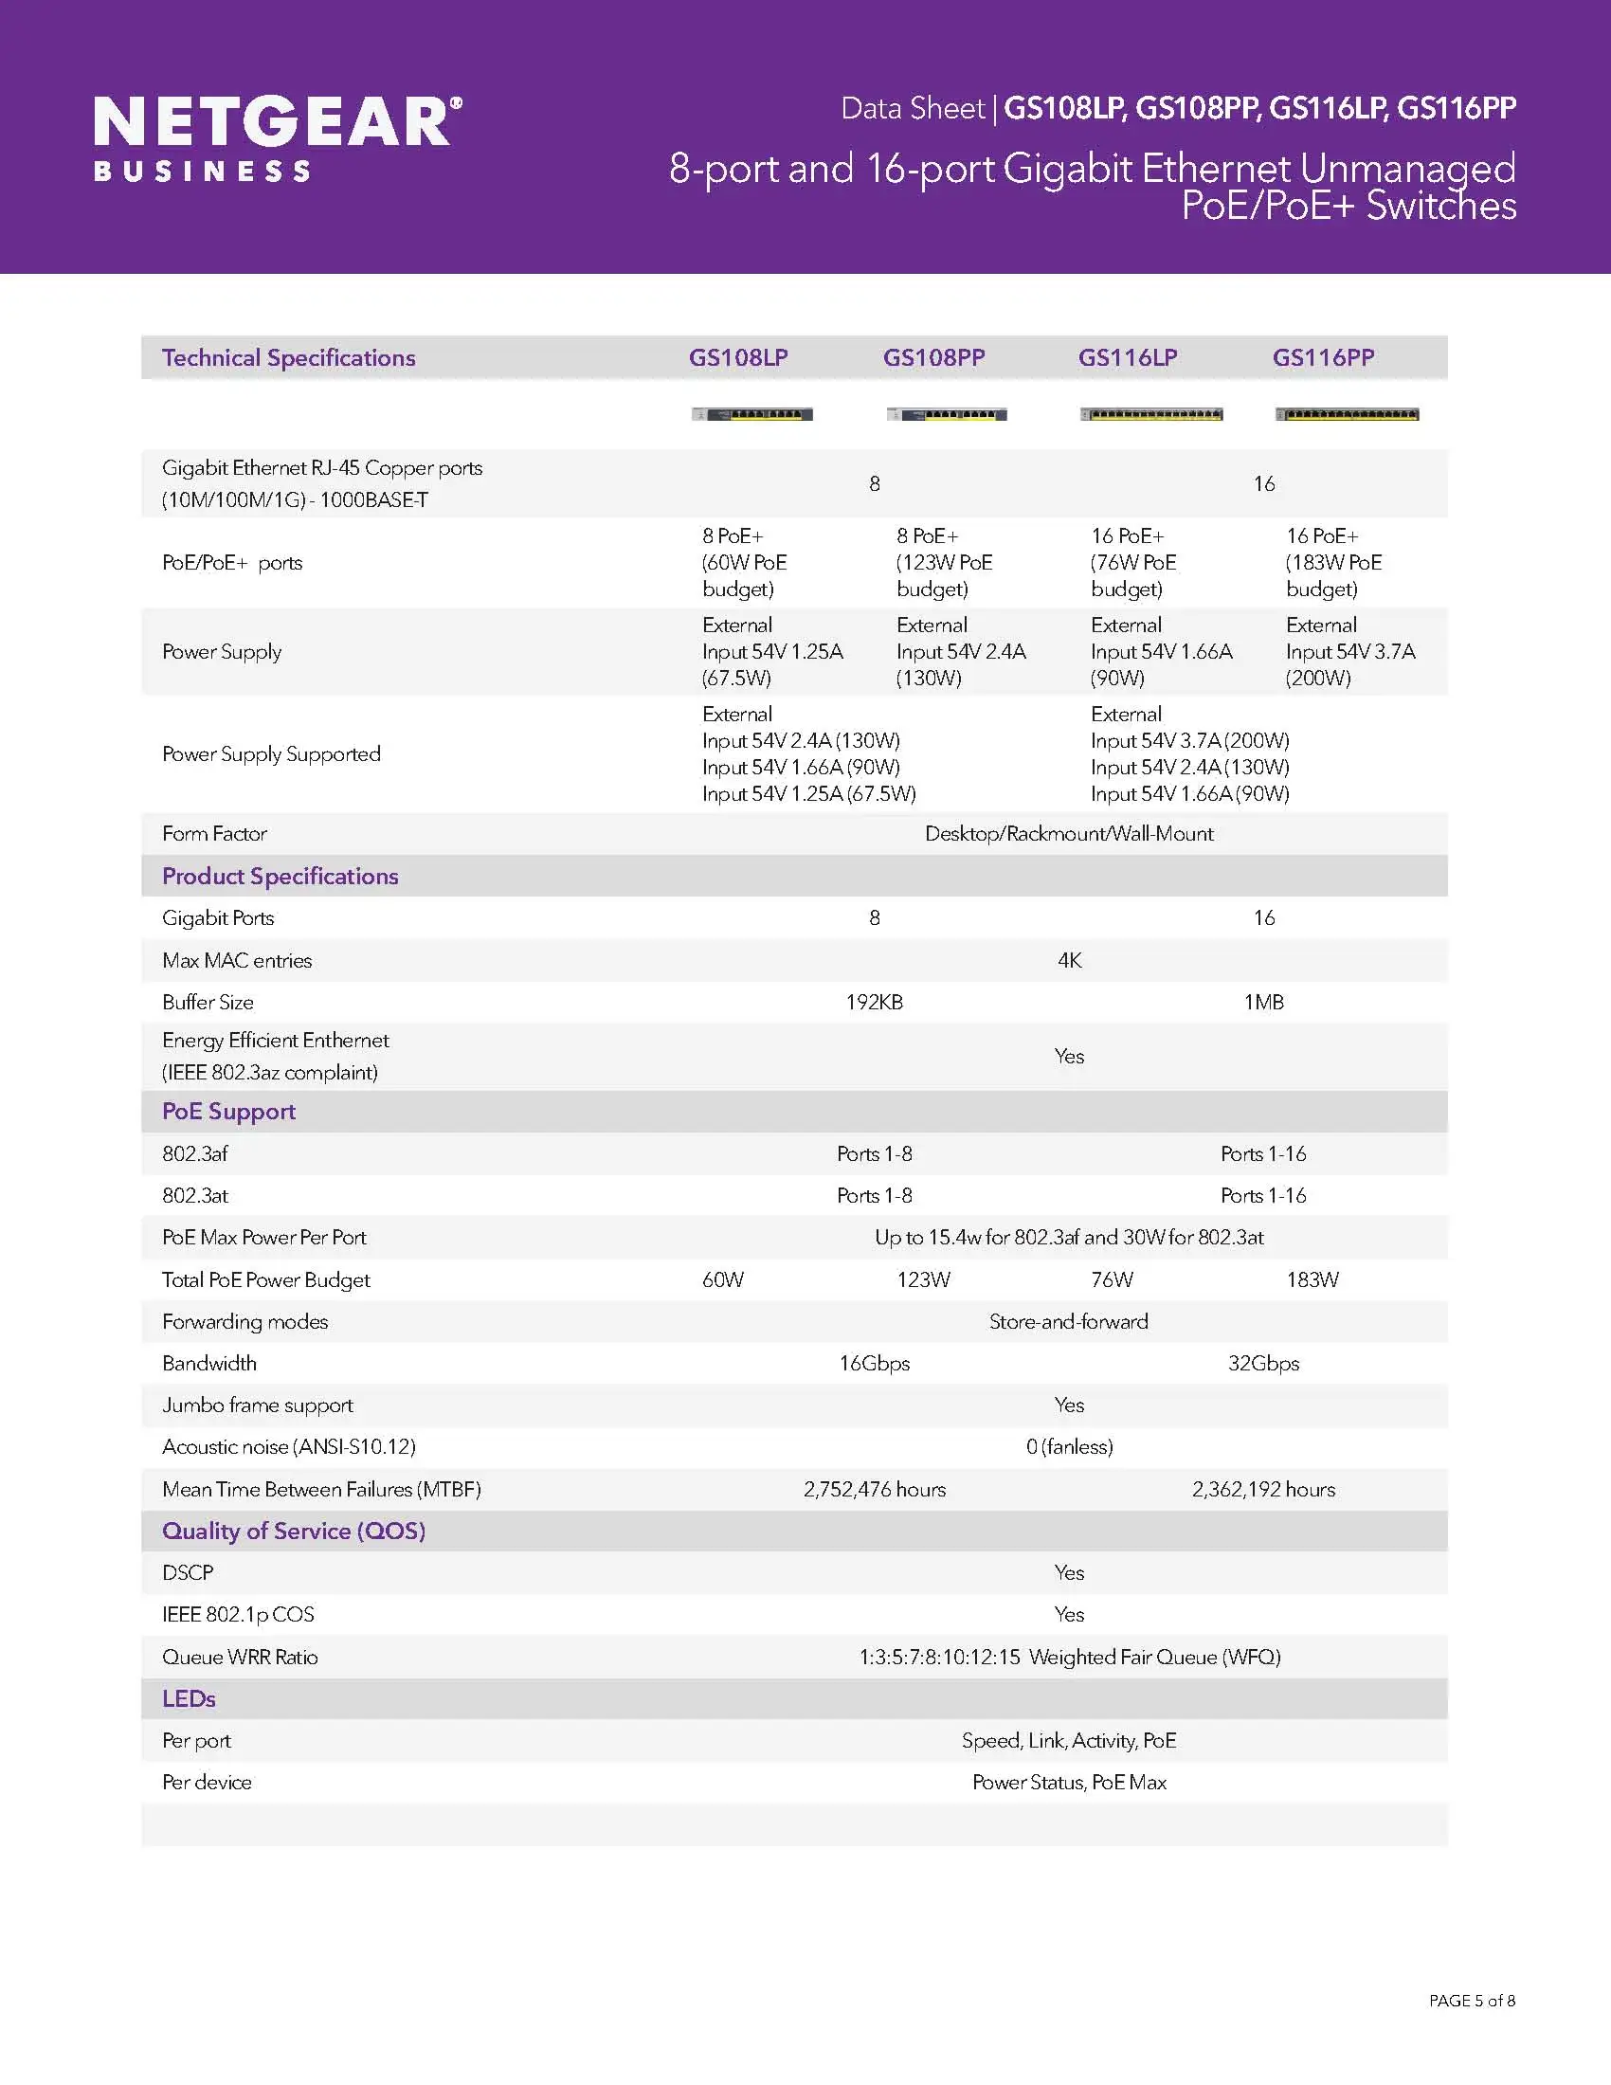Image resolution: width=1611 pixels, height=2085 pixels.
Task: Click the NETGEAR Business logo
Action: (278, 138)
